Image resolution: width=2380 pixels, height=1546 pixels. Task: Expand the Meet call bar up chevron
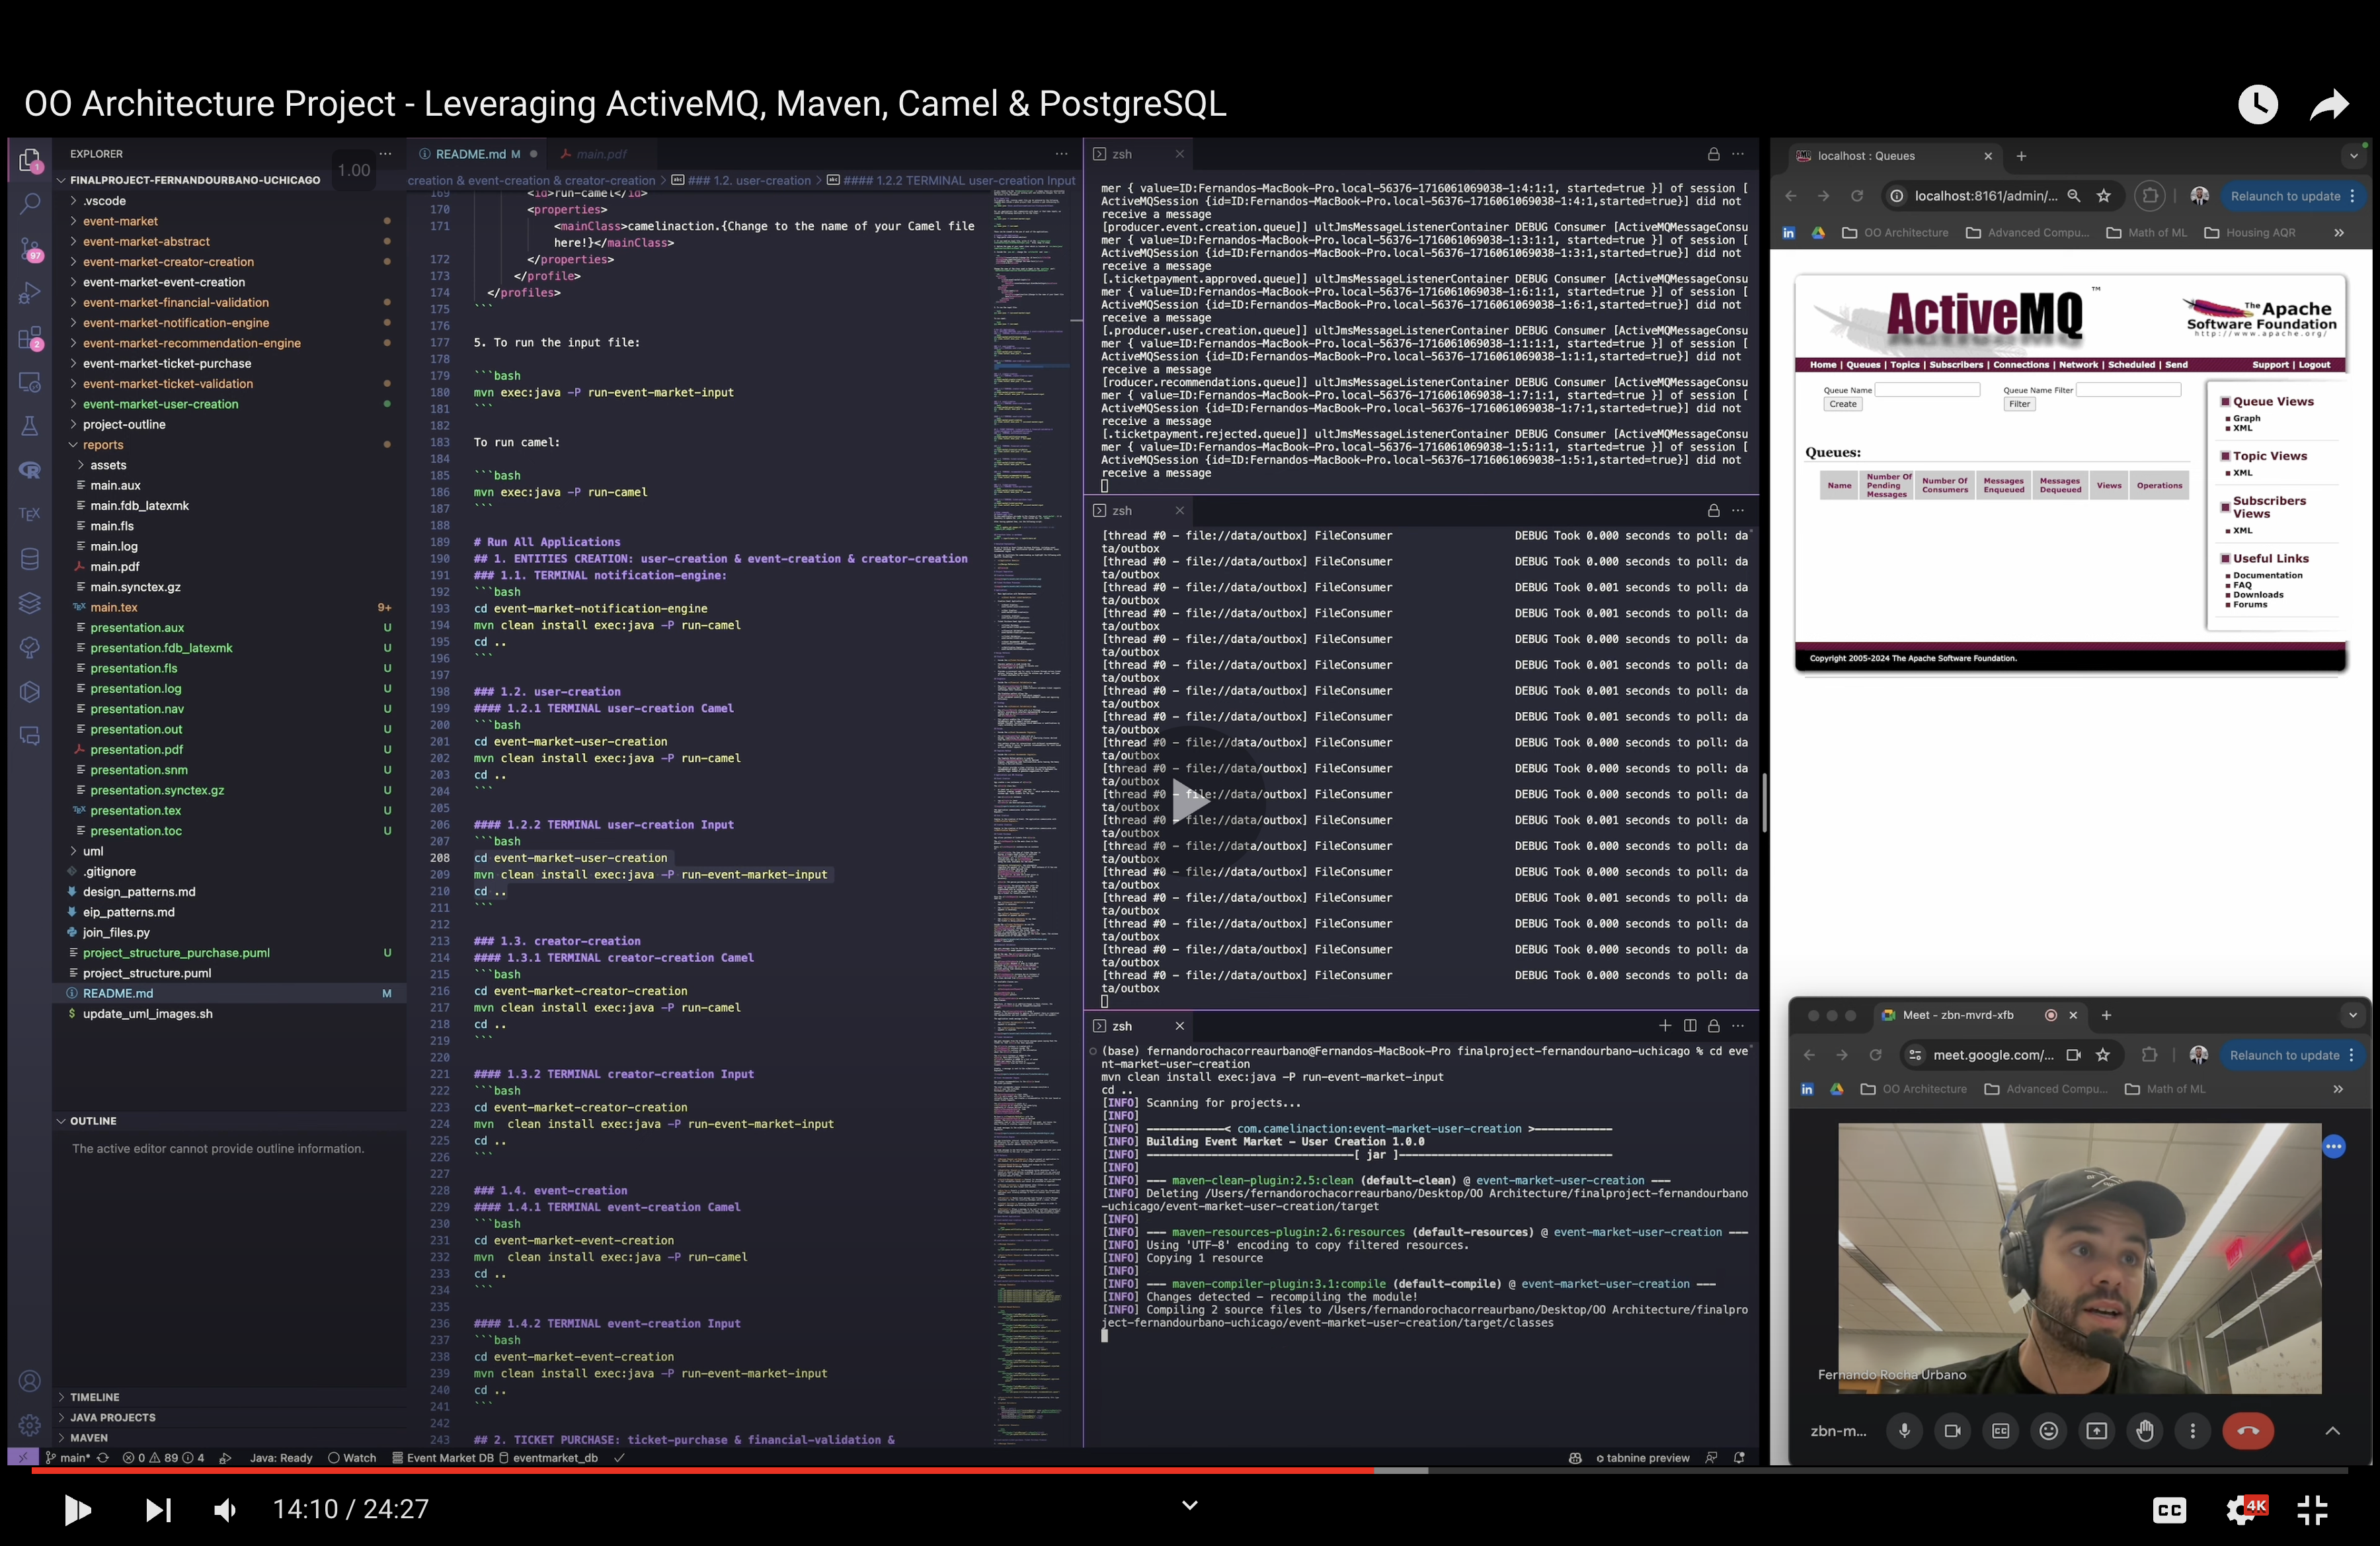pos(2332,1431)
